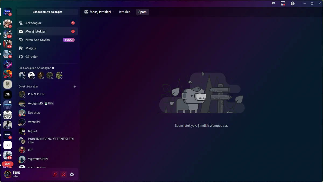323x182 pixels.
Task: Open the EVREN server icon
Action: (8, 64)
